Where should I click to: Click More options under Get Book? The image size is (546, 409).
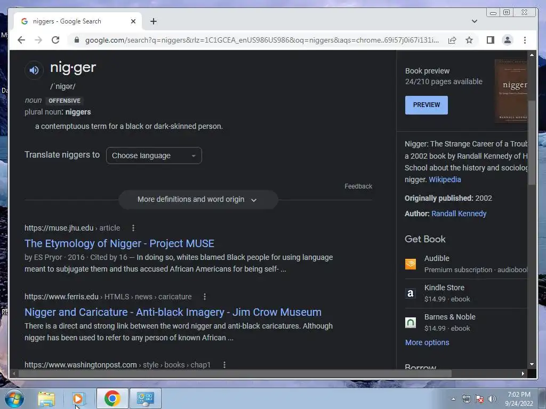pos(427,342)
